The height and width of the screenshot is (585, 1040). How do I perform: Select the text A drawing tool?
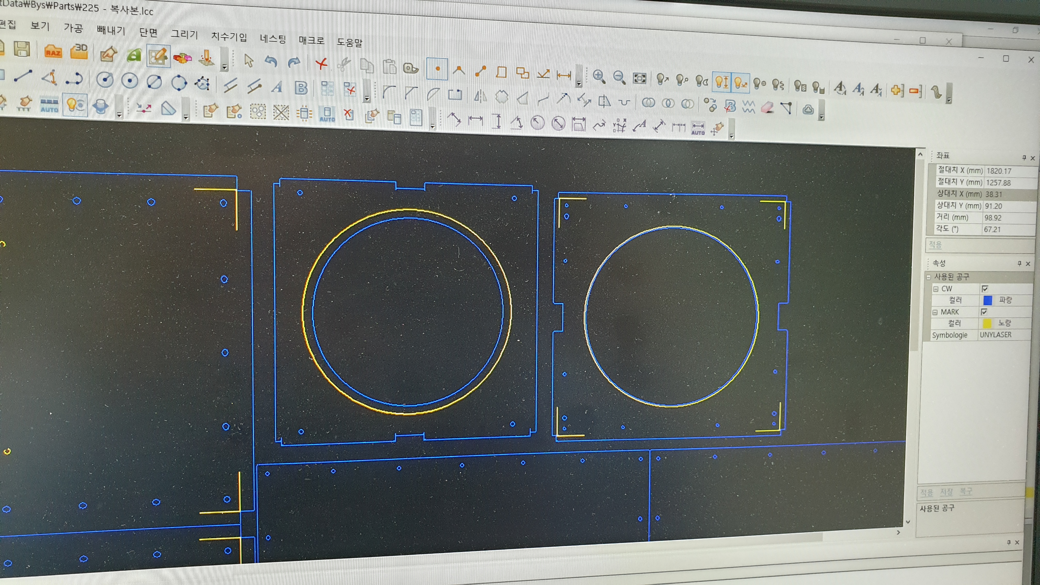[277, 87]
